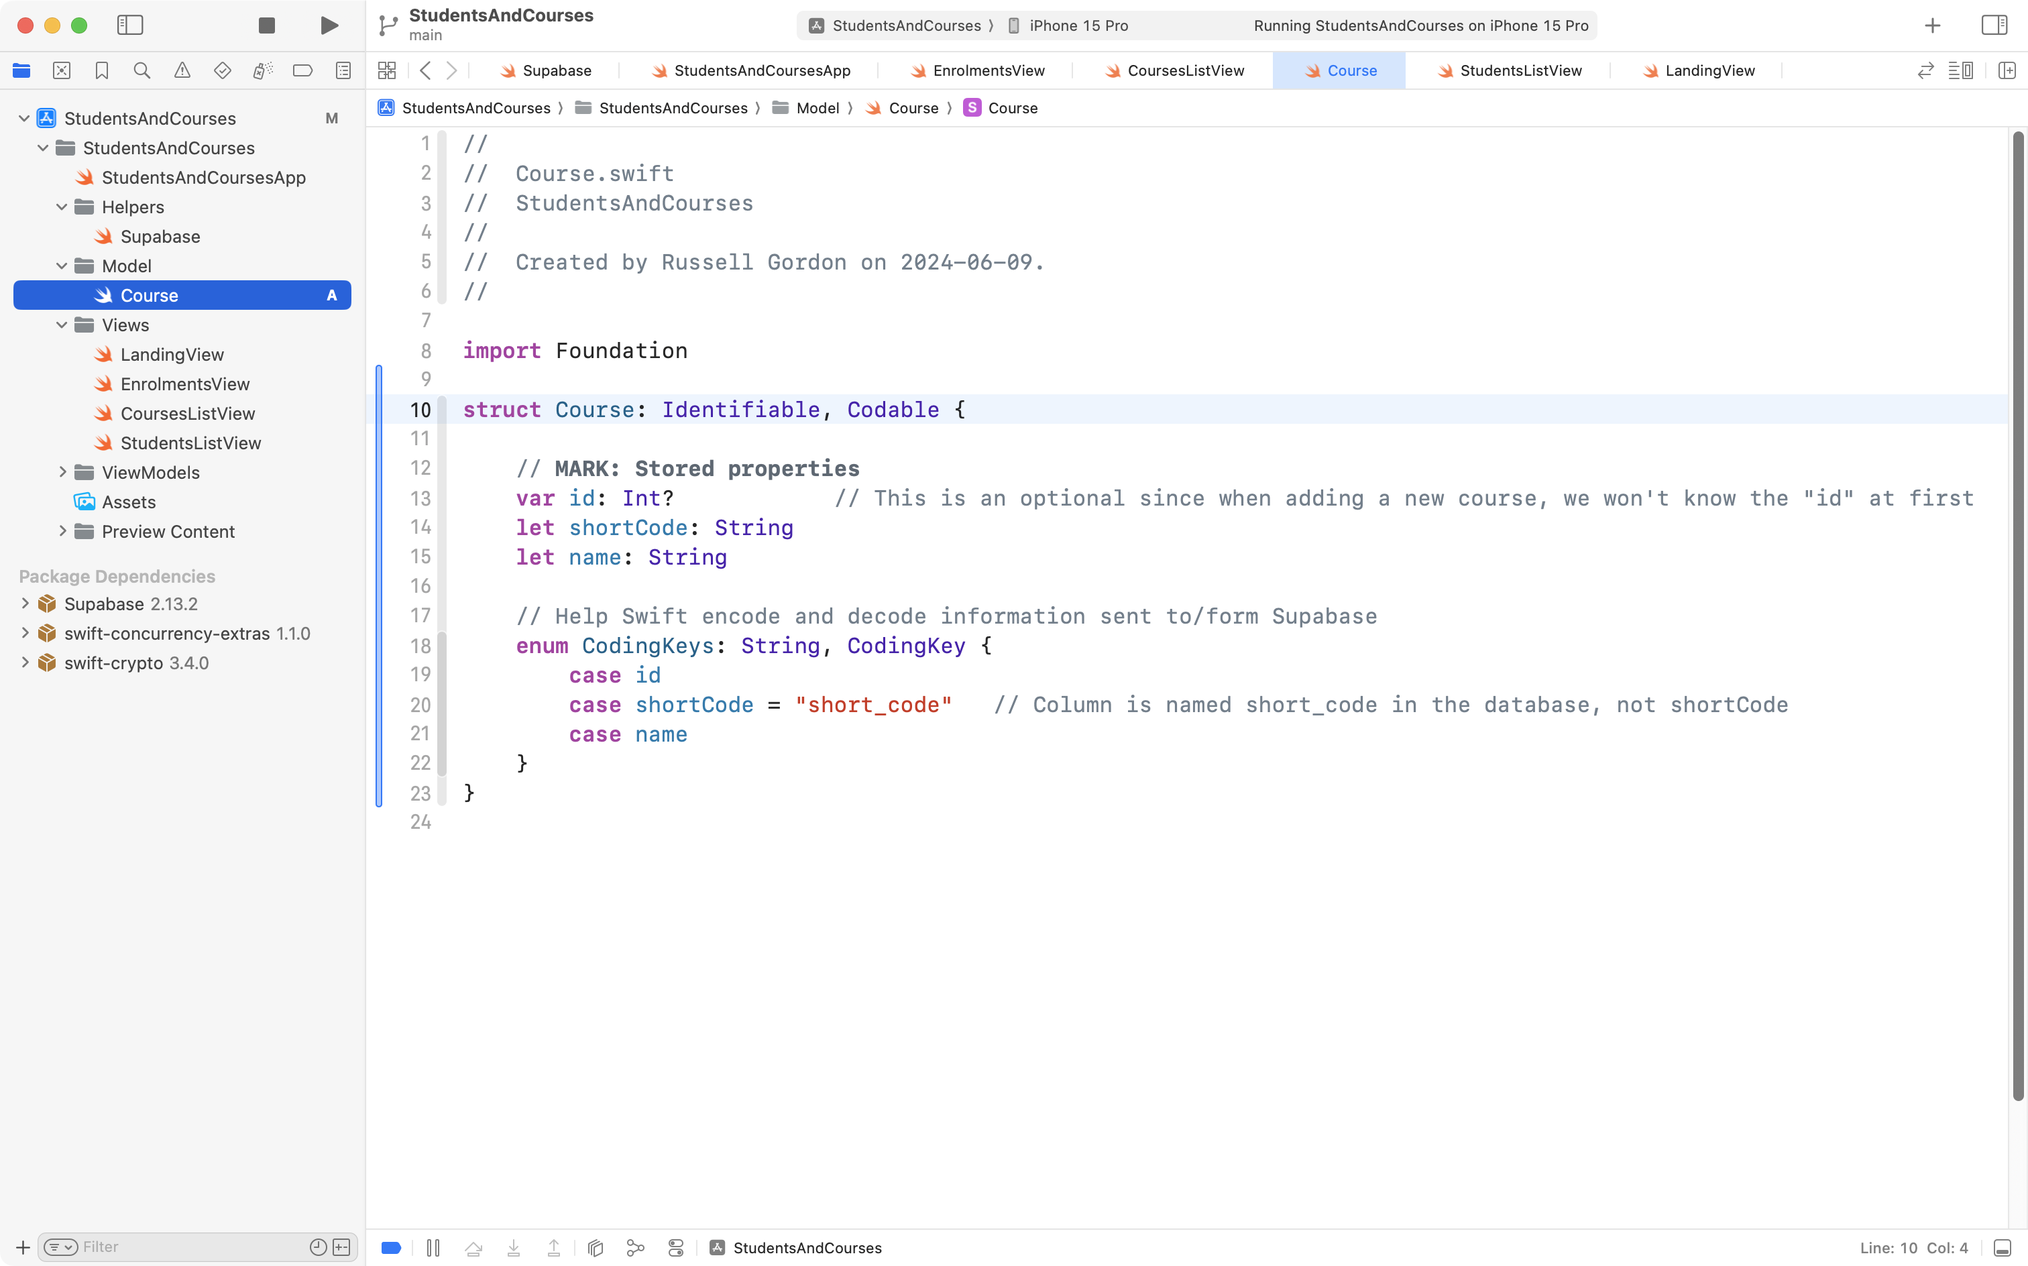The image size is (2028, 1266).
Task: Run the project with the play button
Action: pos(328,25)
